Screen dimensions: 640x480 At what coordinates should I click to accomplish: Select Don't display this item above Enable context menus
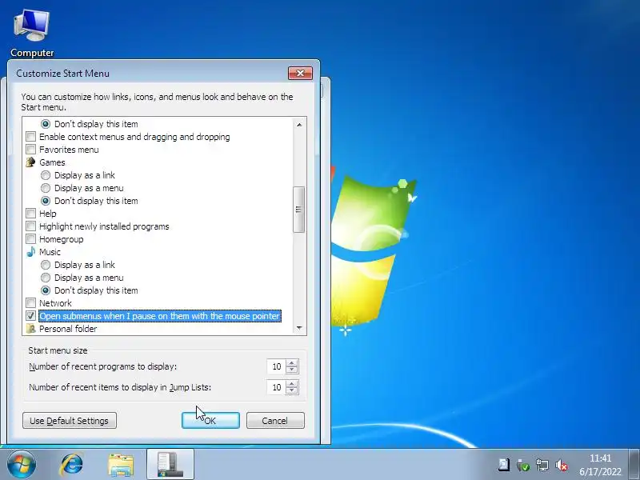(x=46, y=124)
